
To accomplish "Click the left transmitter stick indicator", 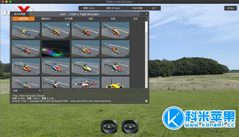I will (x=109, y=126).
